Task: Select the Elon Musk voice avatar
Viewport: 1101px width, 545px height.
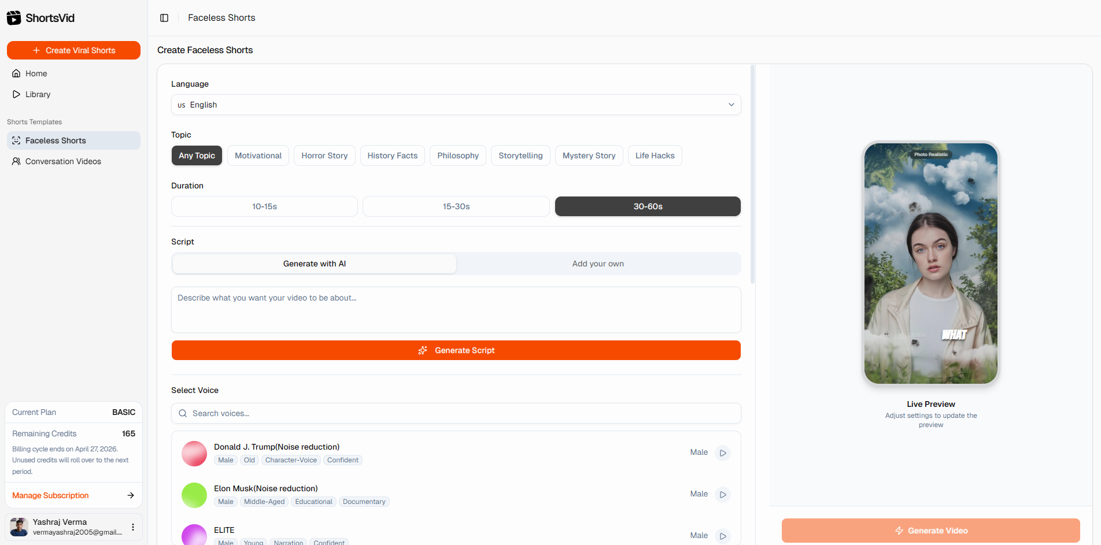Action: [194, 495]
